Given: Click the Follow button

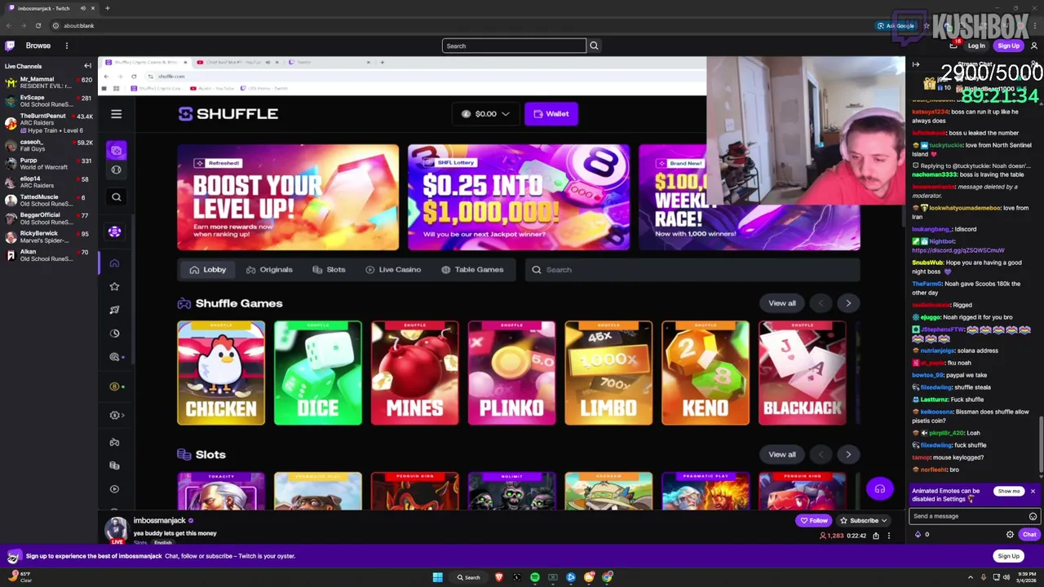Looking at the screenshot, I should (814, 521).
